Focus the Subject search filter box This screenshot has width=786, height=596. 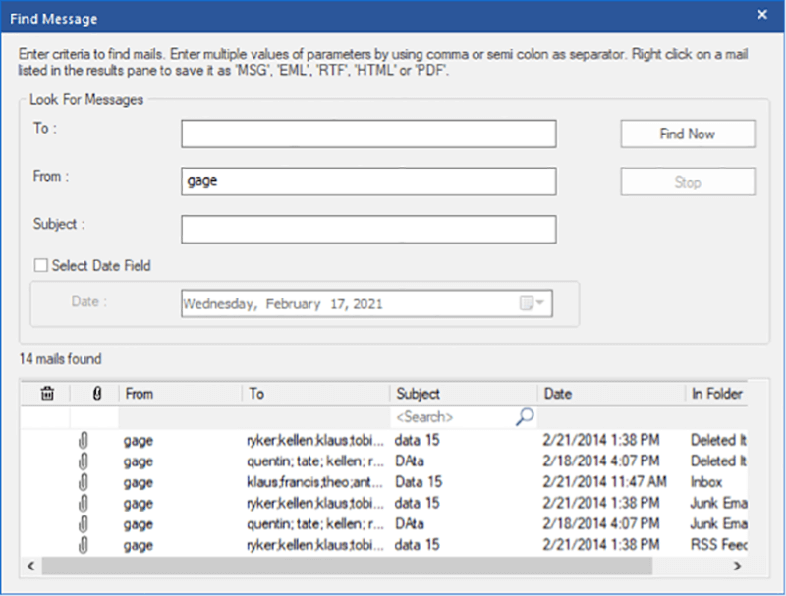pos(450,417)
